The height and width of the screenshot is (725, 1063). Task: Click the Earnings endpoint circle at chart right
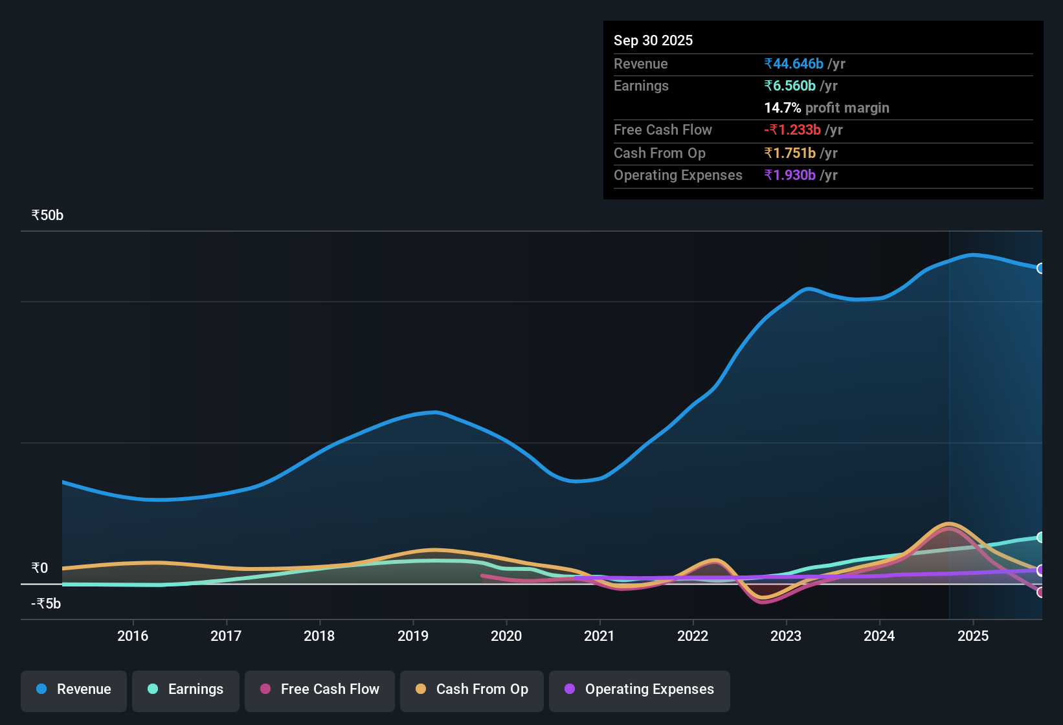pos(1042,537)
